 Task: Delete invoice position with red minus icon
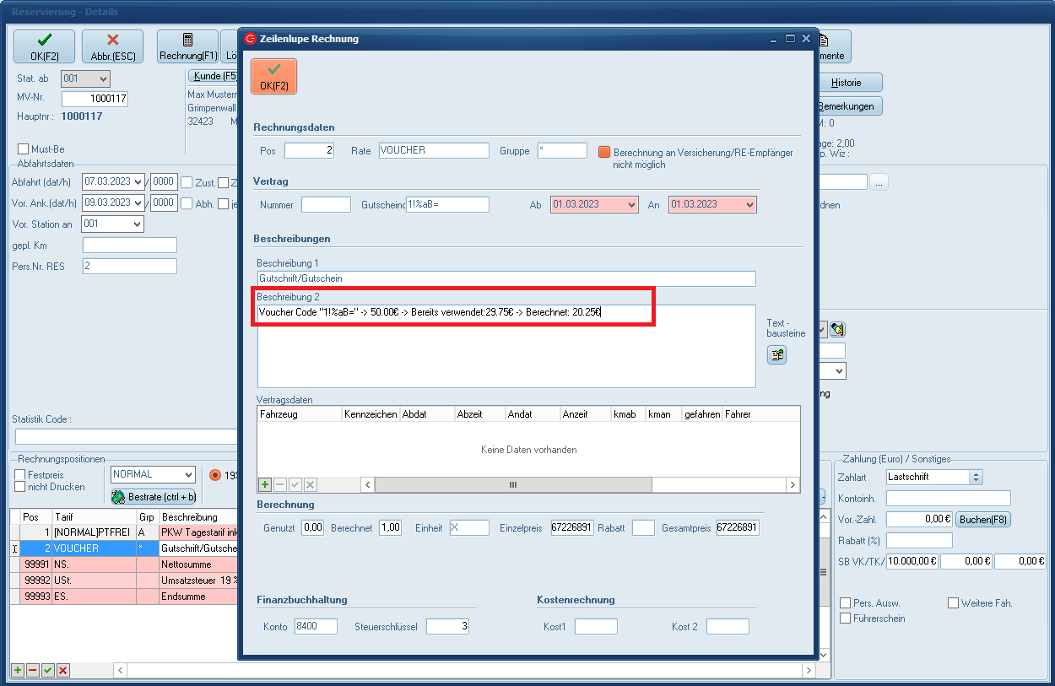[x=33, y=670]
